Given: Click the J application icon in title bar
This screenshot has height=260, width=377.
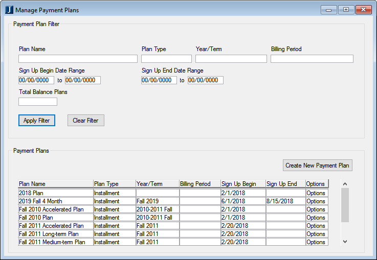Looking at the screenshot, I should [x=9, y=10].
